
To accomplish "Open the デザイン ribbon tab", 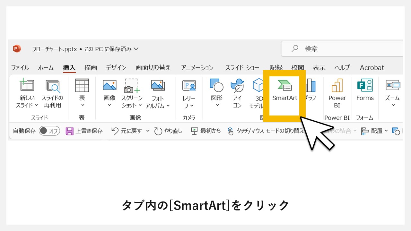I will pyautogui.click(x=116, y=68).
